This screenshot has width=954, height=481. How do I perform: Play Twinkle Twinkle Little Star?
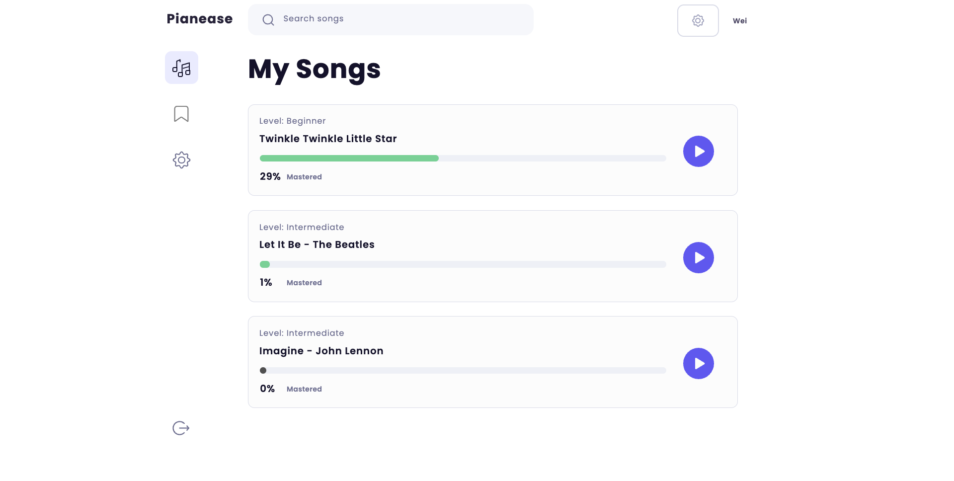click(699, 151)
